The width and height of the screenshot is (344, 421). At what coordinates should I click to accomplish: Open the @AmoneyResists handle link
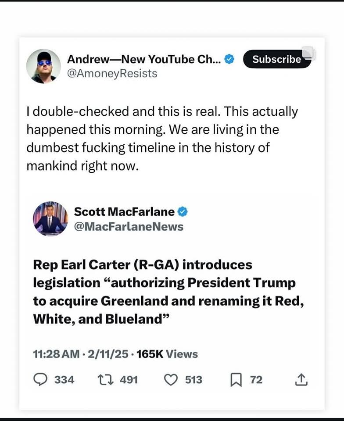111,73
